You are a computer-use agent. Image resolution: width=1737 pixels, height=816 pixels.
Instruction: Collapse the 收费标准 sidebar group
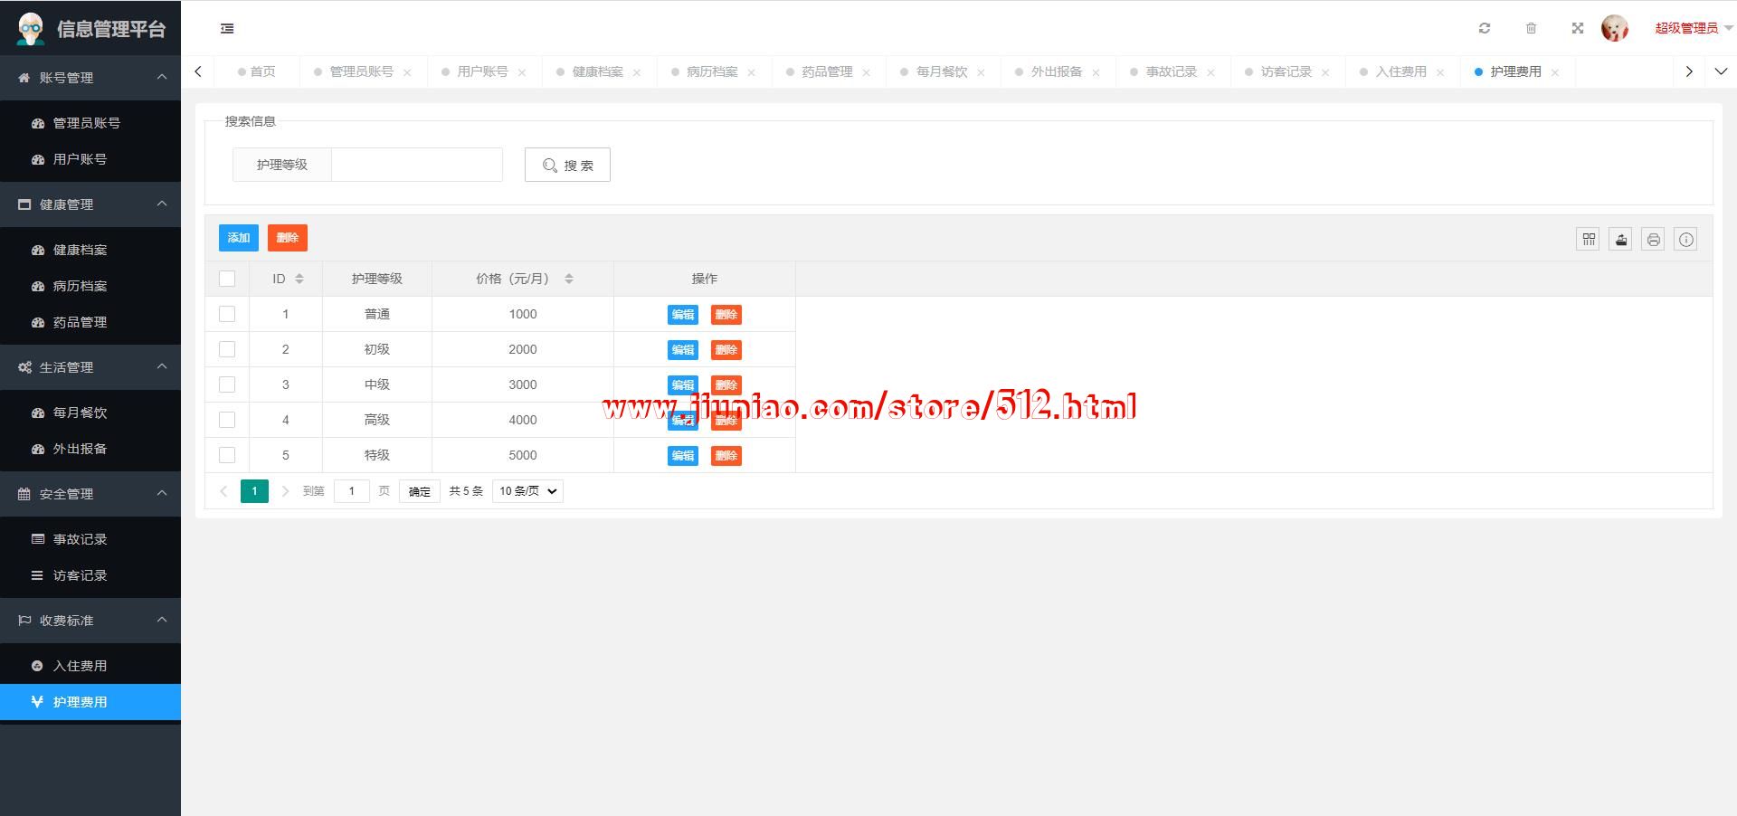(90, 621)
